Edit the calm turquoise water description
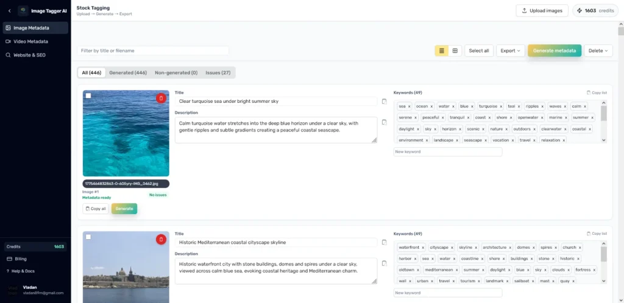The width and height of the screenshot is (624, 303). (x=276, y=130)
